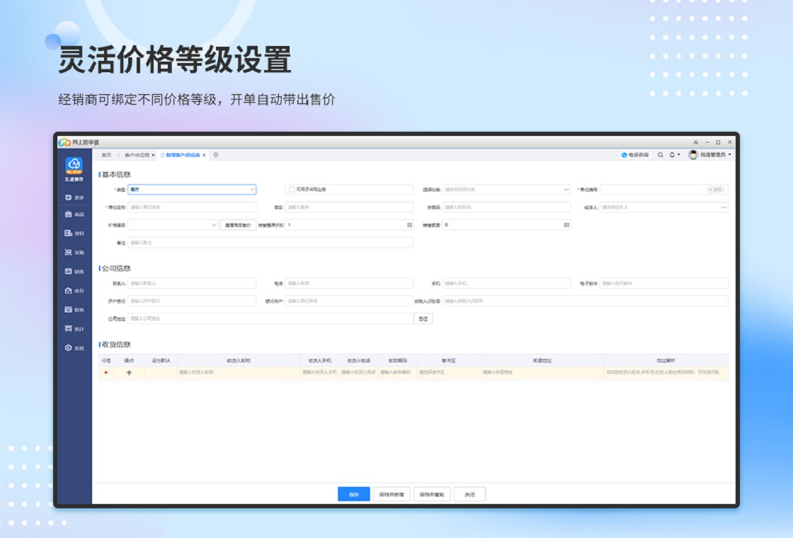Focus the 电子邮件 input field
Screen dimensions: 793x538
(x=663, y=283)
